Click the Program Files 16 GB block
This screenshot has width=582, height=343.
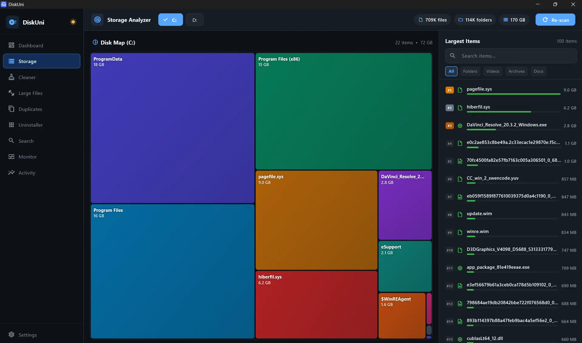(172, 271)
